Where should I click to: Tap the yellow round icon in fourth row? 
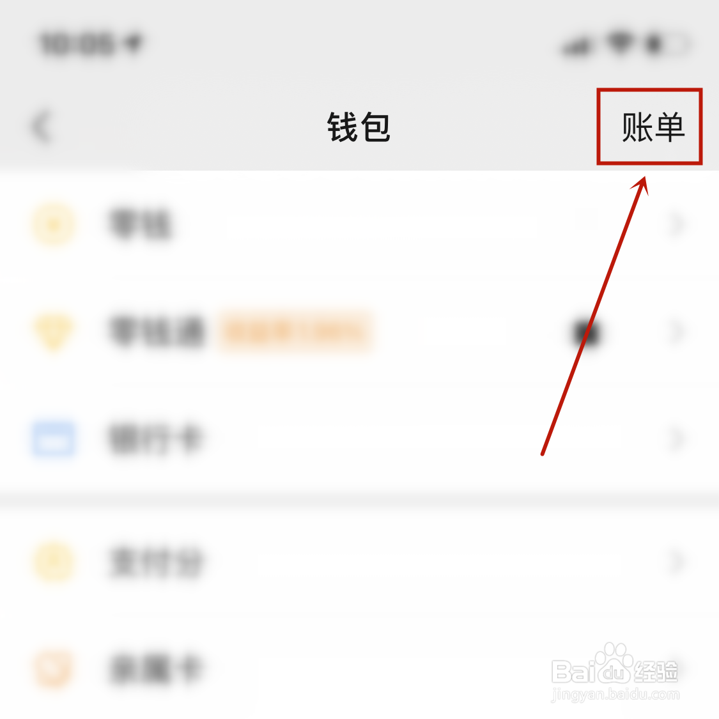click(54, 561)
